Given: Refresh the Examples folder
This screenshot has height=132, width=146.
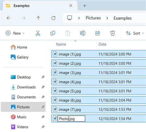Looking at the screenshot, I should point(53,18).
